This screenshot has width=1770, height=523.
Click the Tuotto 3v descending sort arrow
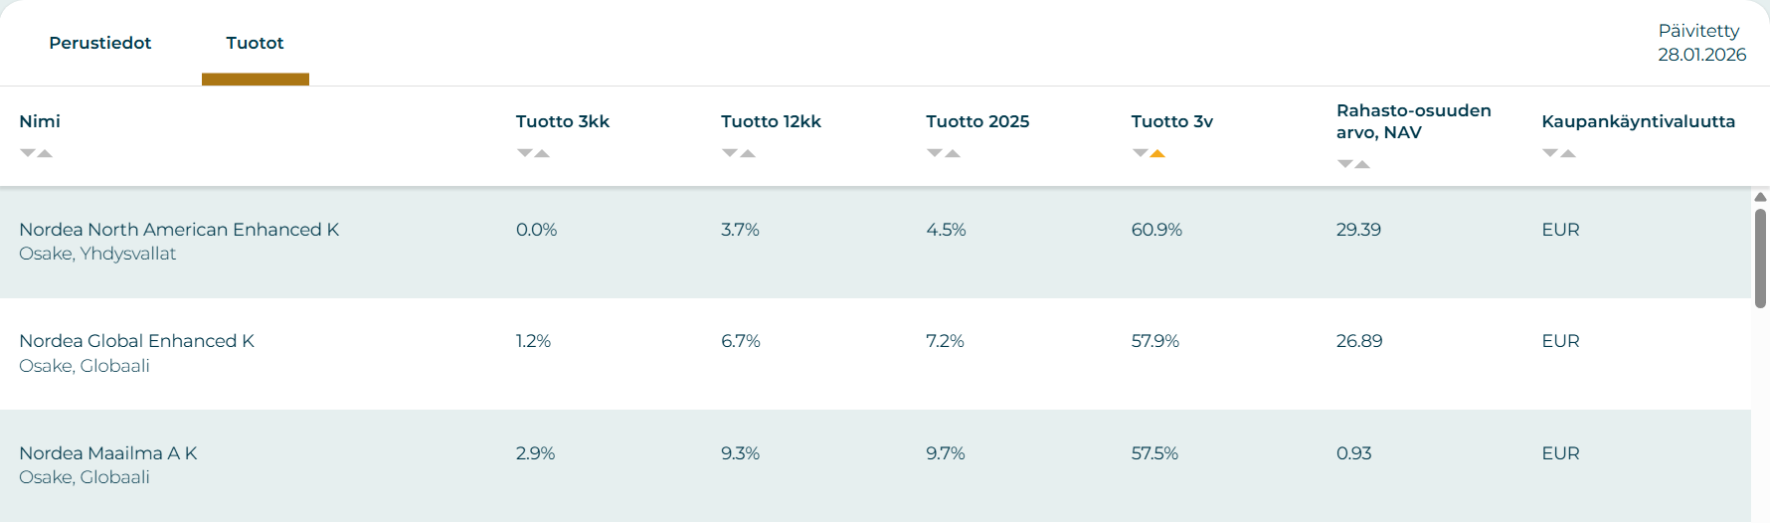pyautogui.click(x=1140, y=153)
